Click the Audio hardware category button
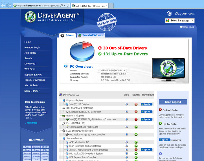Viewport: 204px width, 161px height. 27,147
